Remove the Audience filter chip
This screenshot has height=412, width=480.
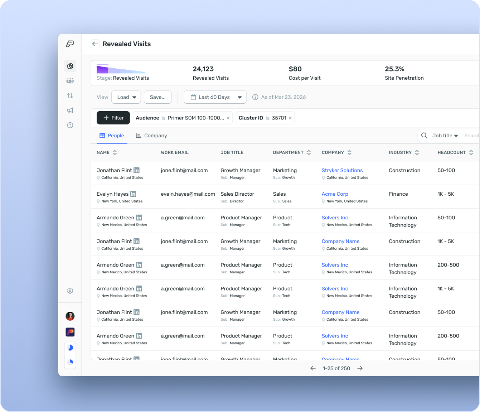(228, 118)
